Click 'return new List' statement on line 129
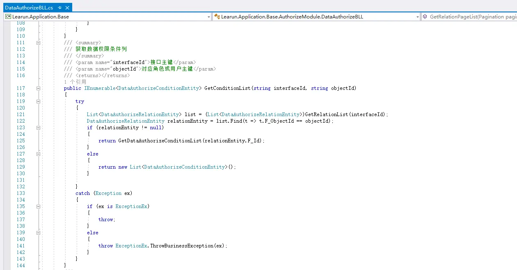Image resolution: width=517 pixels, height=270 pixels. 167,167
